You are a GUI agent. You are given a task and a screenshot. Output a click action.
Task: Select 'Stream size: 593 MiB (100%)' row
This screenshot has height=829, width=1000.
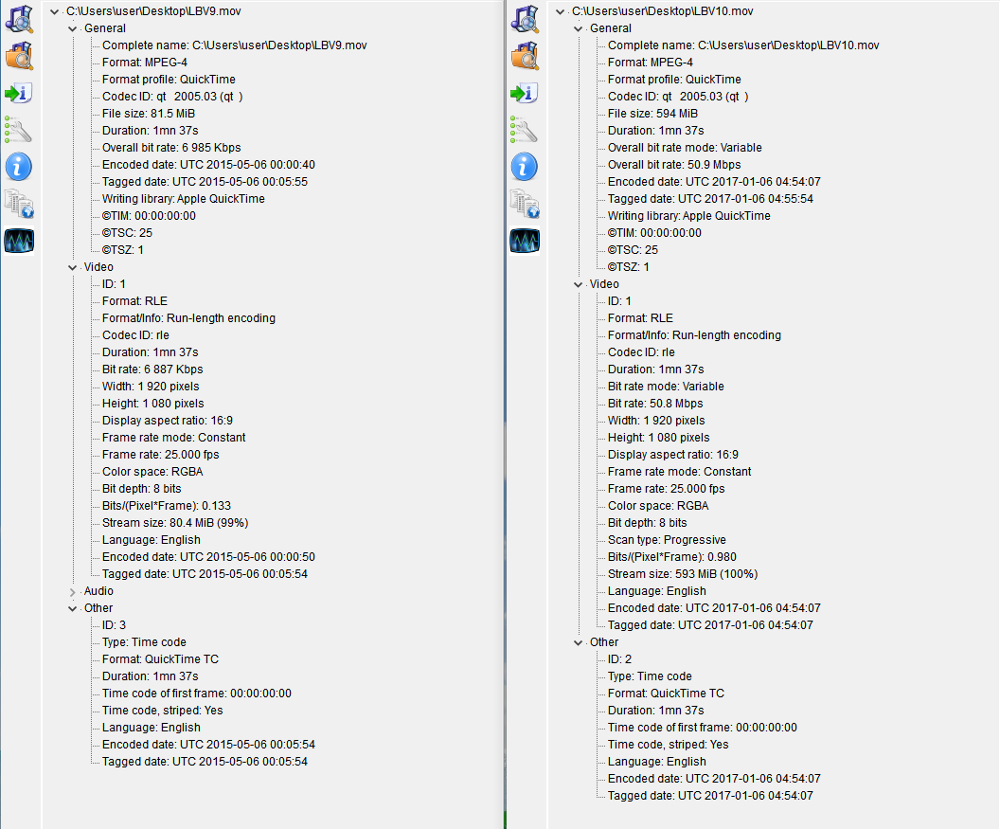[x=683, y=574]
